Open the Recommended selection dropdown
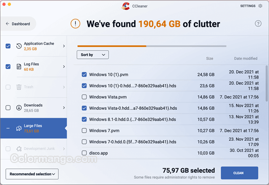Image resolution: width=269 pixels, height=185 pixels. click(32, 174)
